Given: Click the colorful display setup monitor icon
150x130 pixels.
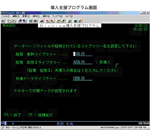Looking at the screenshot, I should pyautogui.click(x=31, y=21).
